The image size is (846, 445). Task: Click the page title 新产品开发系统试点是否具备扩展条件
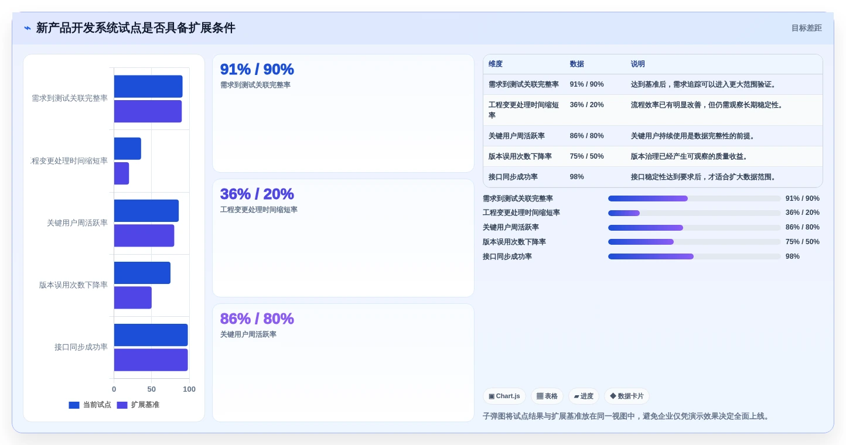tap(136, 28)
